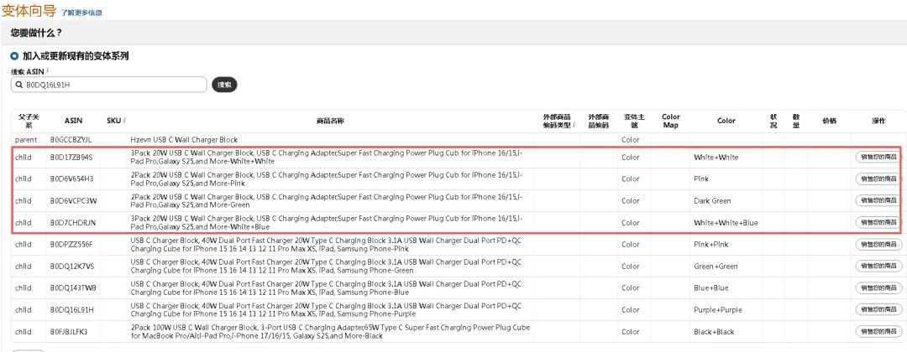Click the 变体主题 column header
Image resolution: width=907 pixels, height=352 pixels.
[x=634, y=121]
